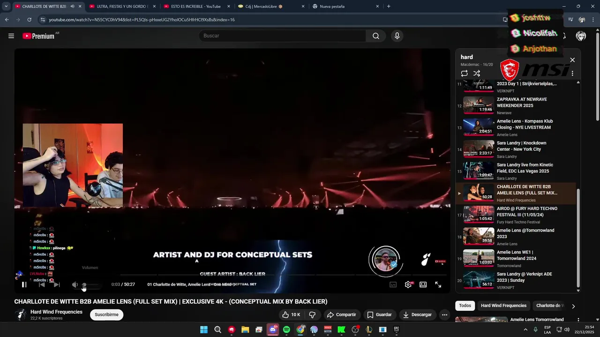Adjust the player volume slider
The image size is (600, 337).
tap(91, 285)
